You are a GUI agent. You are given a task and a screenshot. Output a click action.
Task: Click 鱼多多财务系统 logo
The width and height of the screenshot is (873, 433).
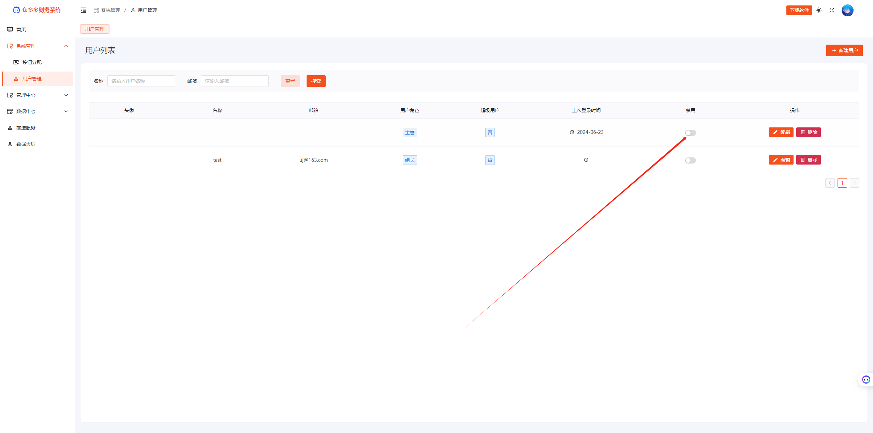tap(37, 10)
